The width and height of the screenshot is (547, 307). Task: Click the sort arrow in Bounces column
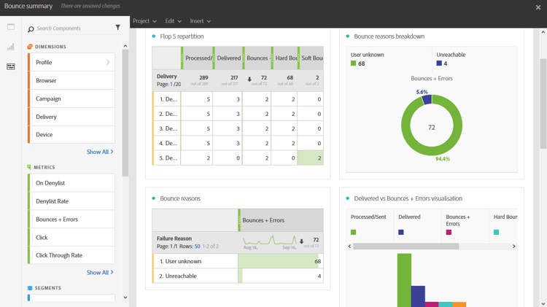tap(249, 79)
